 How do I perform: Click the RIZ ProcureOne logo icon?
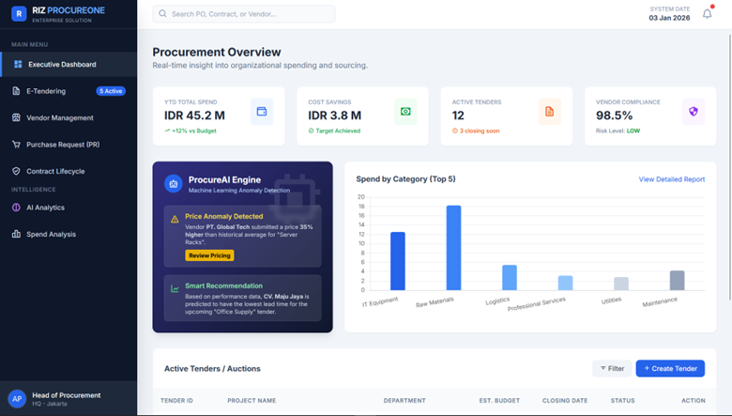19,14
